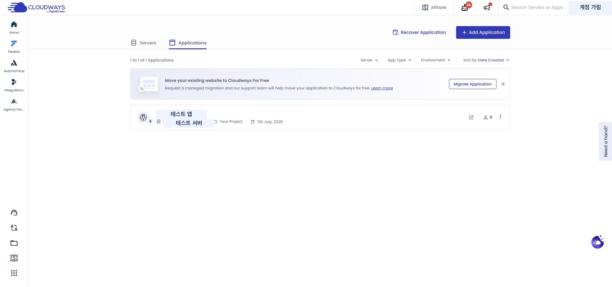
Task: Open the 테스트 앱 application
Action: tap(181, 114)
